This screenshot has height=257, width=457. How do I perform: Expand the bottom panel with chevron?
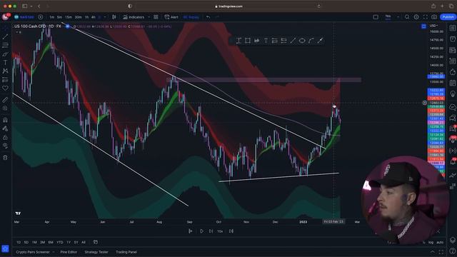[433, 252]
